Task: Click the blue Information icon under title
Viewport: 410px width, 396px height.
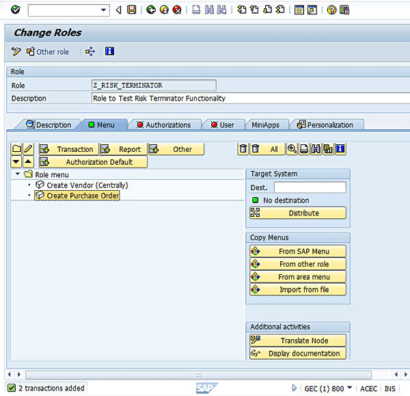Action: click(x=109, y=51)
